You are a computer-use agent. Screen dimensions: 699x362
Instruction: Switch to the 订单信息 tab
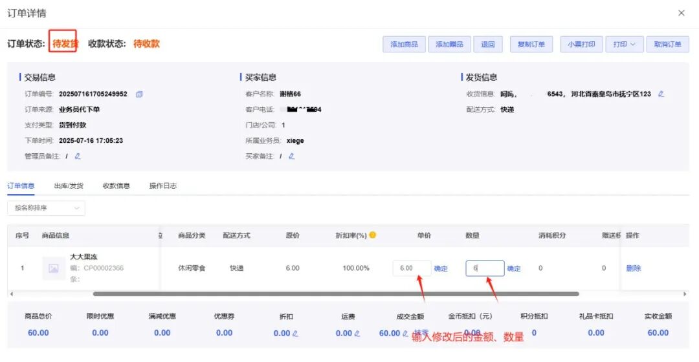click(21, 186)
